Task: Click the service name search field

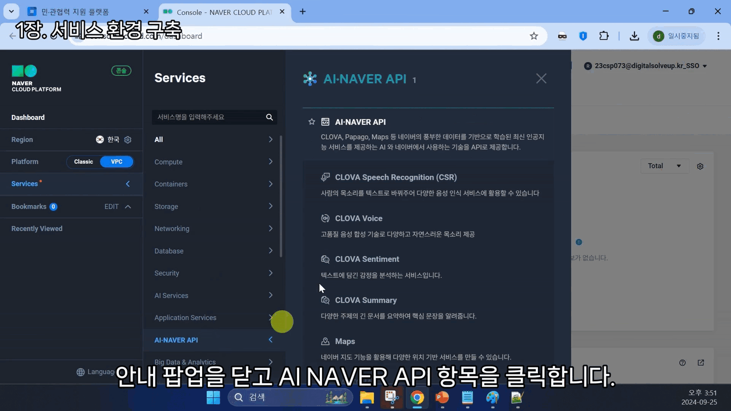Action: (208, 117)
